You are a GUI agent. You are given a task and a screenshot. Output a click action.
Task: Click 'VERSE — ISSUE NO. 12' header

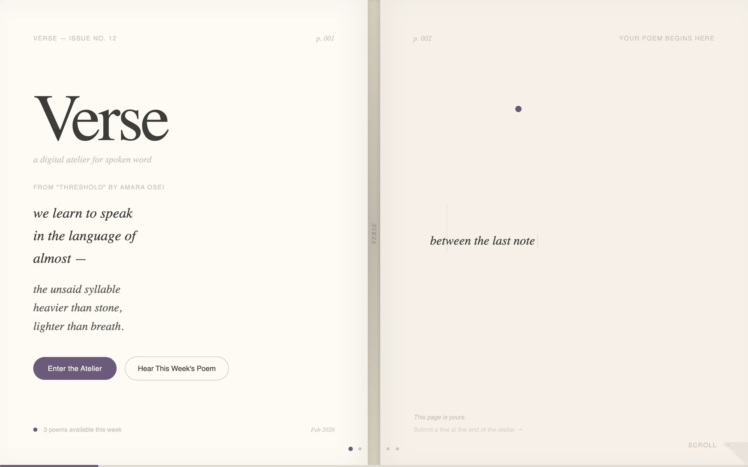coord(75,38)
